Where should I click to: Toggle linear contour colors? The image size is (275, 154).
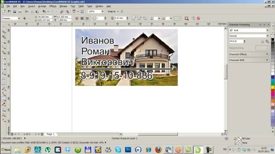click(x=134, y=18)
